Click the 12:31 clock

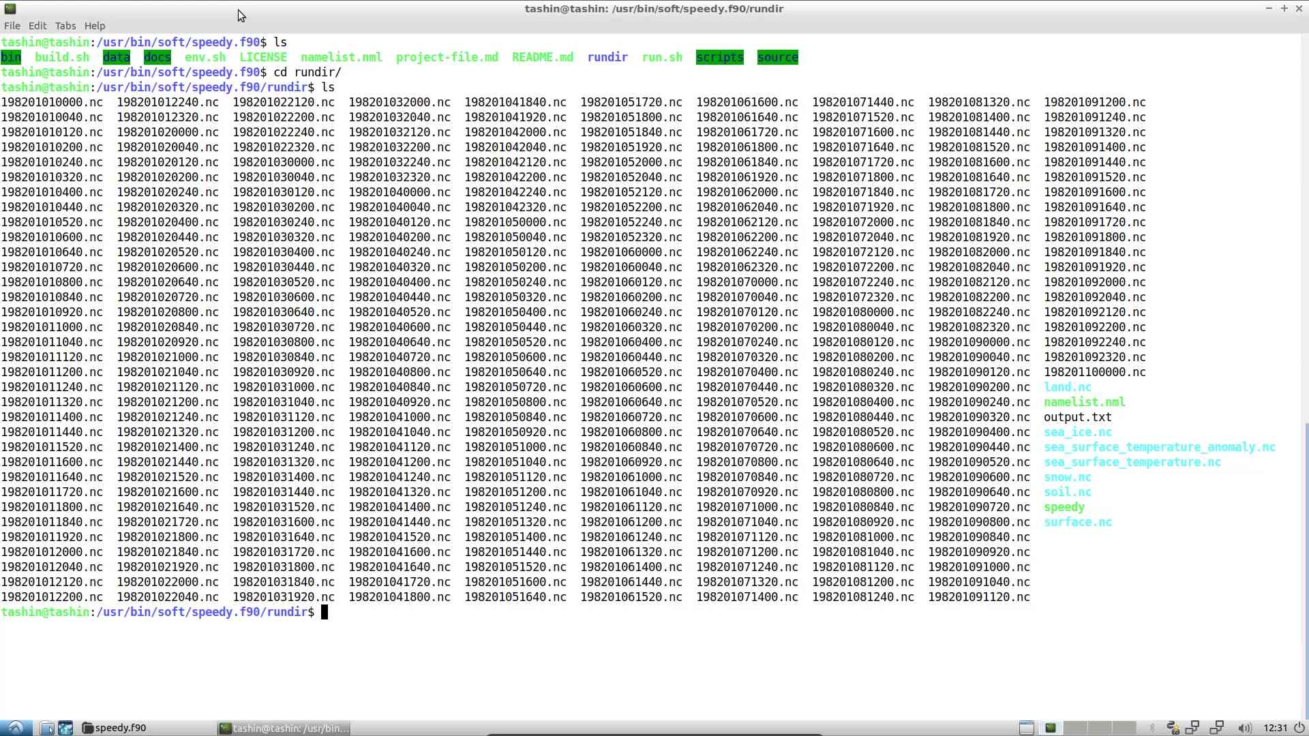[x=1275, y=728]
